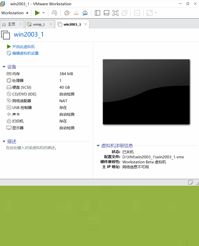Click the Unity mode toolbar icon
199x246 pixels.
pyautogui.click(x=125, y=13)
